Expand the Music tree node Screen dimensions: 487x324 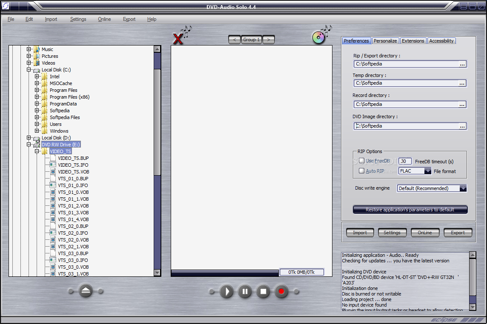29,49
